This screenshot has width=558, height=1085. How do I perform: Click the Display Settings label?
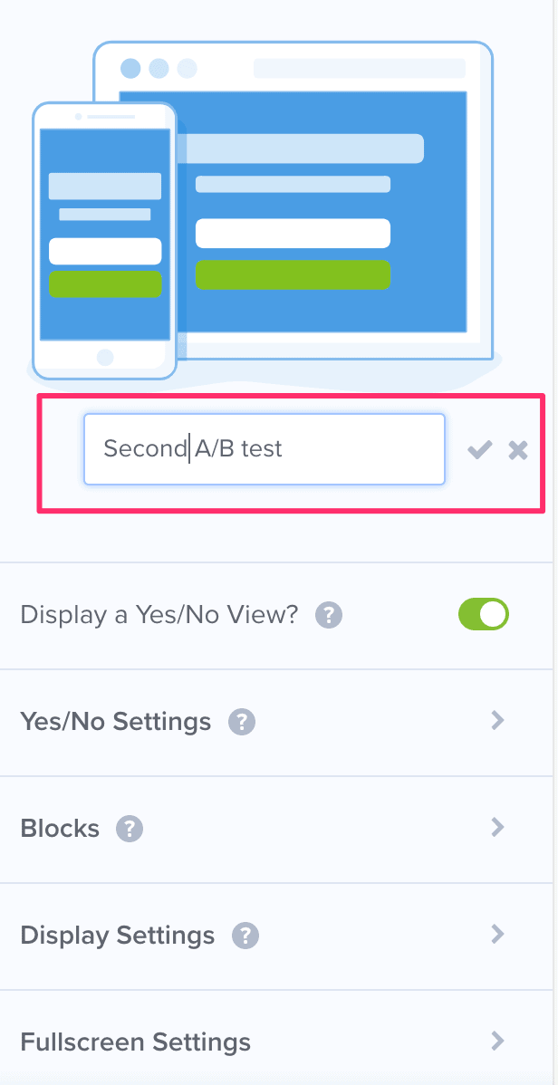click(118, 936)
